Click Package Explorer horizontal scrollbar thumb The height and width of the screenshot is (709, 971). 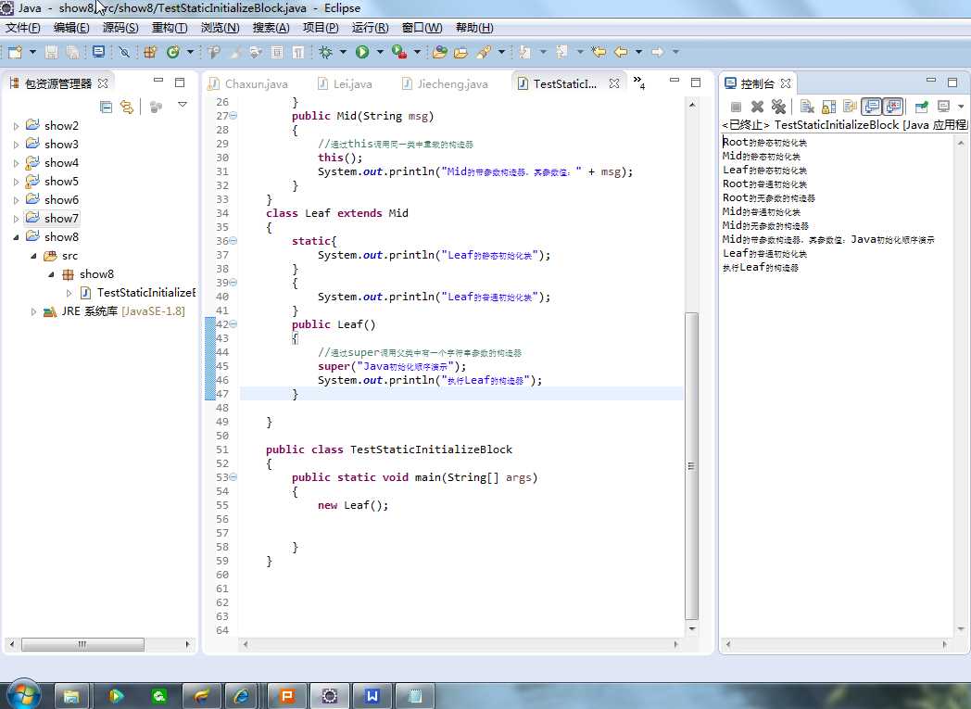[82, 645]
